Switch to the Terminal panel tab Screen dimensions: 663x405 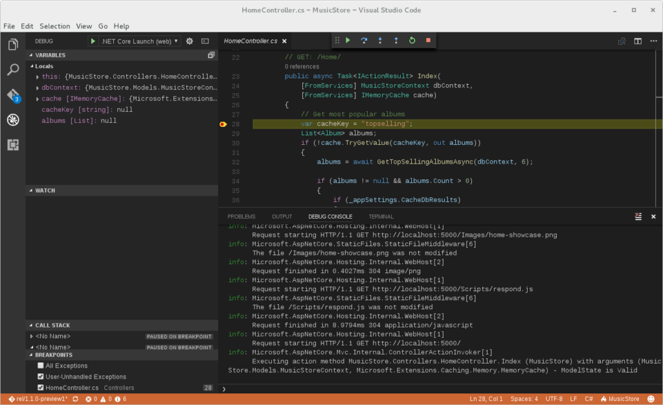coord(381,216)
